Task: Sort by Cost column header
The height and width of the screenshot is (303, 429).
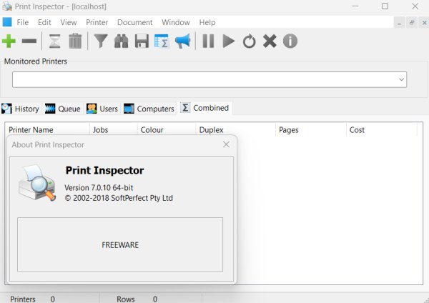Action: [x=382, y=130]
